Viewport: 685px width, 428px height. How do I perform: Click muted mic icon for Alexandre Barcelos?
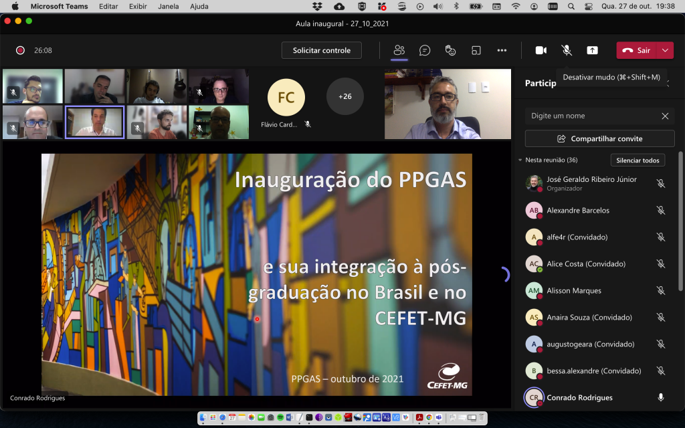tap(661, 210)
